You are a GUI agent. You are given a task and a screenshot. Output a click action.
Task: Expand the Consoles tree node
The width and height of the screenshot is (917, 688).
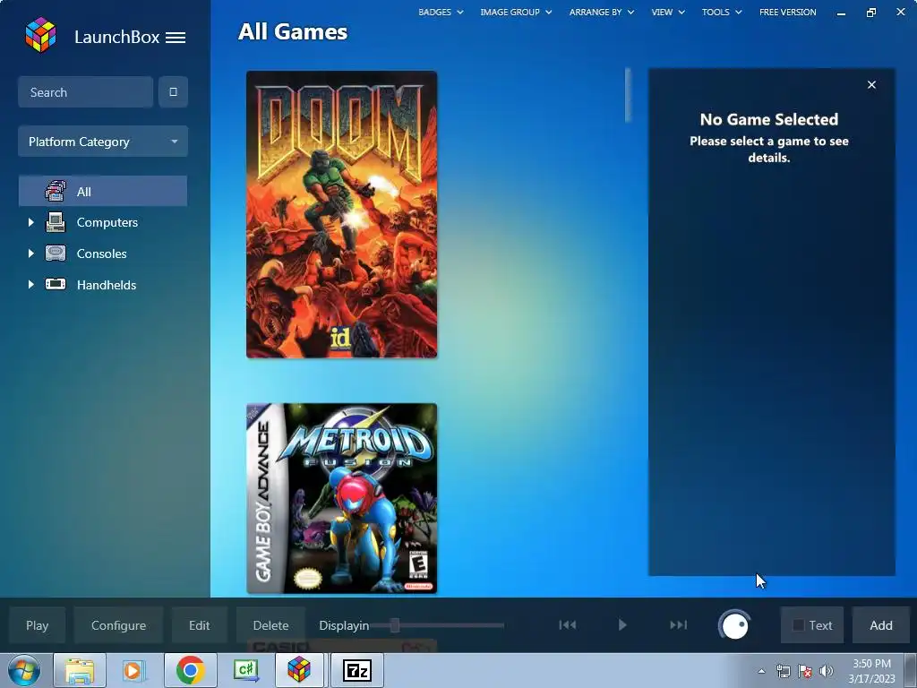tap(31, 254)
